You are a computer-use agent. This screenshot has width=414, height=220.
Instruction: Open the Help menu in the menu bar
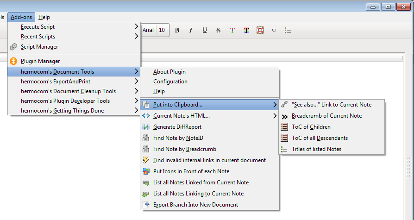pyautogui.click(x=44, y=17)
